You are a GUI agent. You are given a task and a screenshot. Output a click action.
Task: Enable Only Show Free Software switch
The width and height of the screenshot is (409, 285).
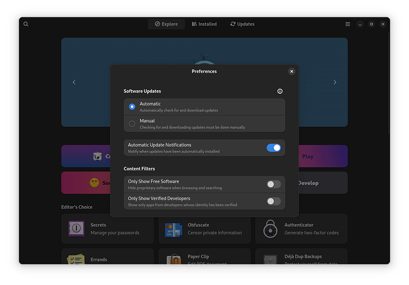click(274, 184)
